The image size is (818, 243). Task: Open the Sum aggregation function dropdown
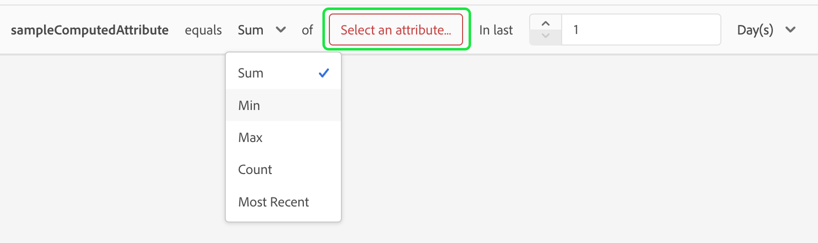251,30
